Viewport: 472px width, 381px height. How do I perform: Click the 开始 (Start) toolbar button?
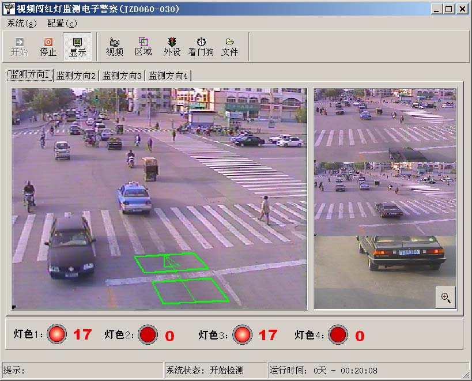tap(19, 47)
